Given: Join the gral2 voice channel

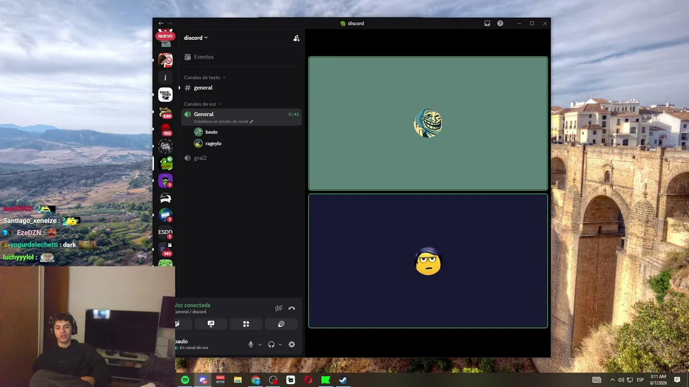Looking at the screenshot, I should click(x=241, y=158).
